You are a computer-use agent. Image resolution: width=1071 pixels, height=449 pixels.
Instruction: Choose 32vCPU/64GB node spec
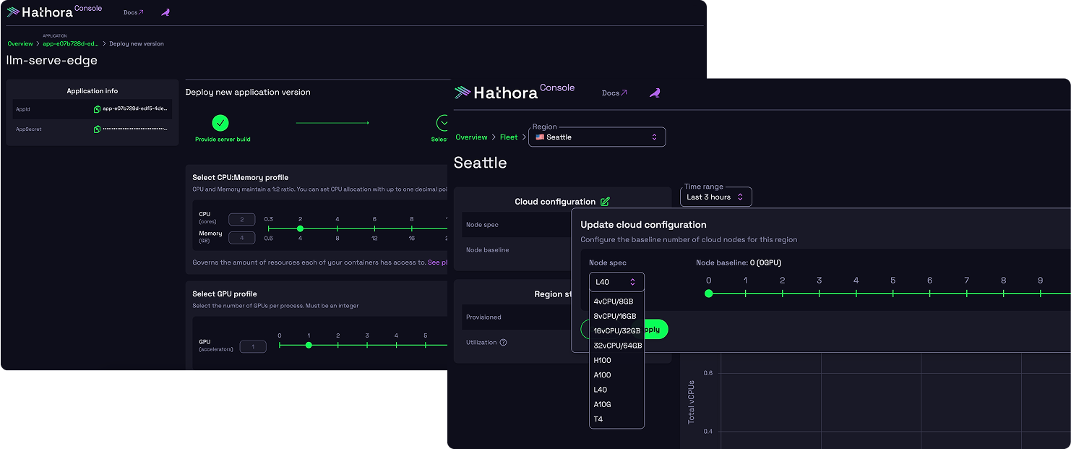(616, 346)
